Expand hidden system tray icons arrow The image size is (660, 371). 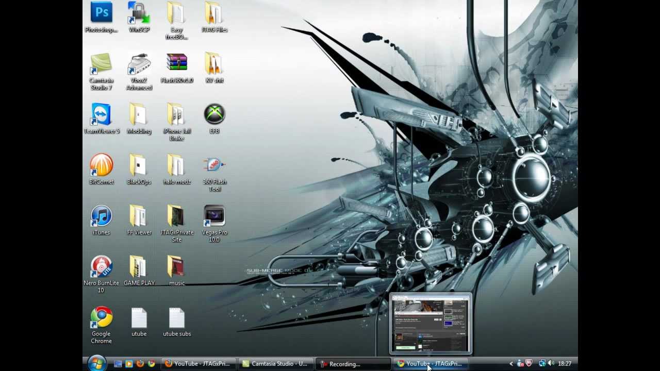pos(511,364)
